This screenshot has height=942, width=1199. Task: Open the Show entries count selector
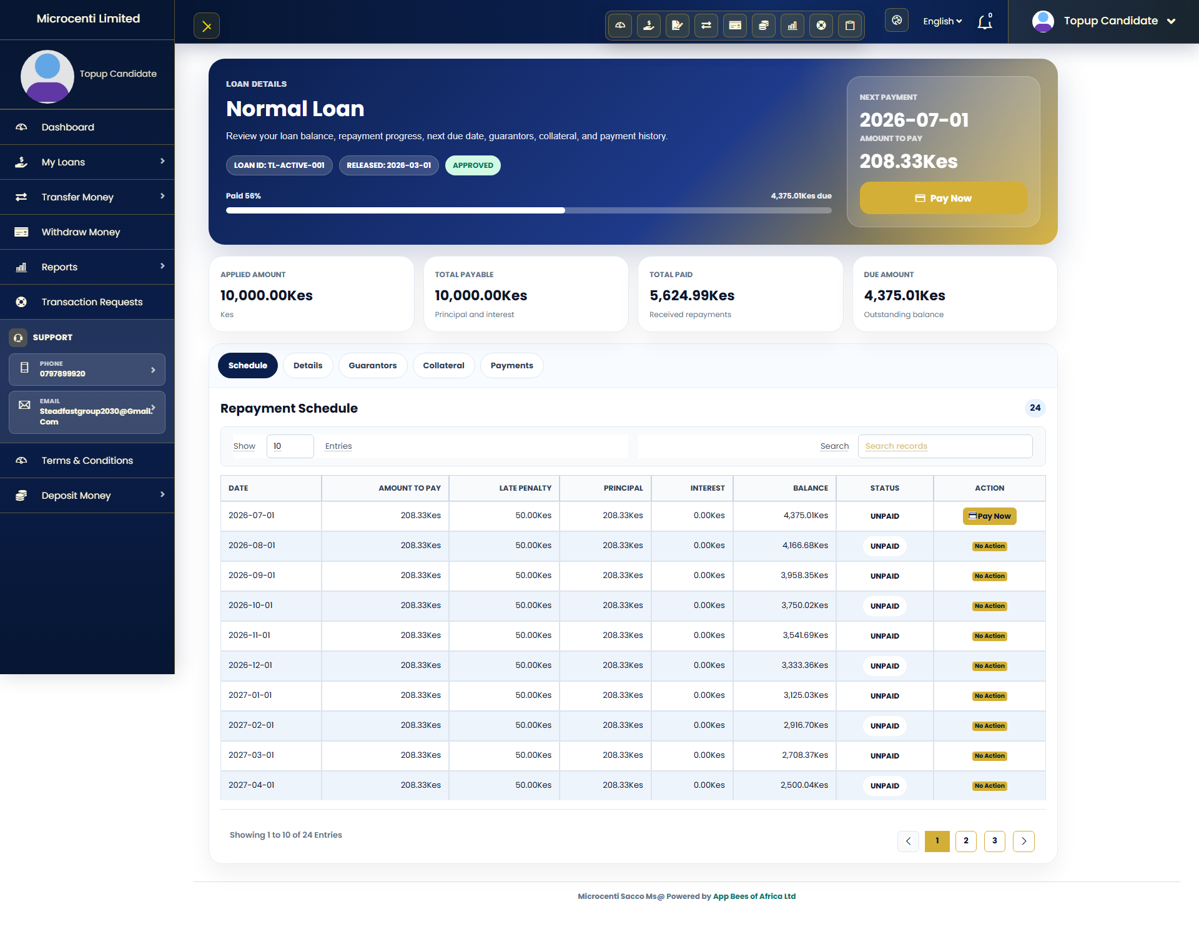[290, 446]
